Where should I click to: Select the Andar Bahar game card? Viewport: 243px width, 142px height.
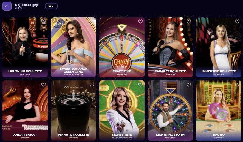click(25, 111)
